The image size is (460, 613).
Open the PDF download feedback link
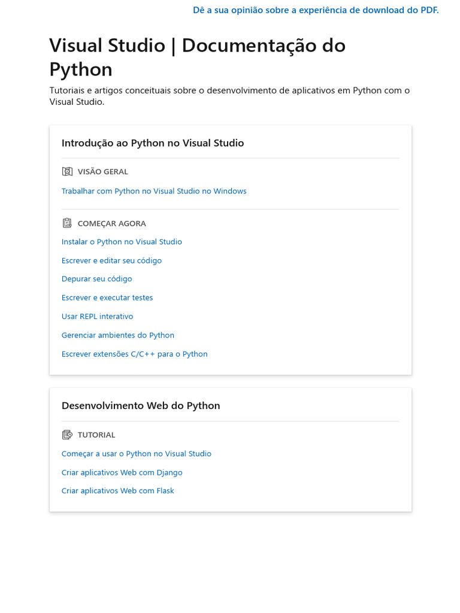coord(316,10)
